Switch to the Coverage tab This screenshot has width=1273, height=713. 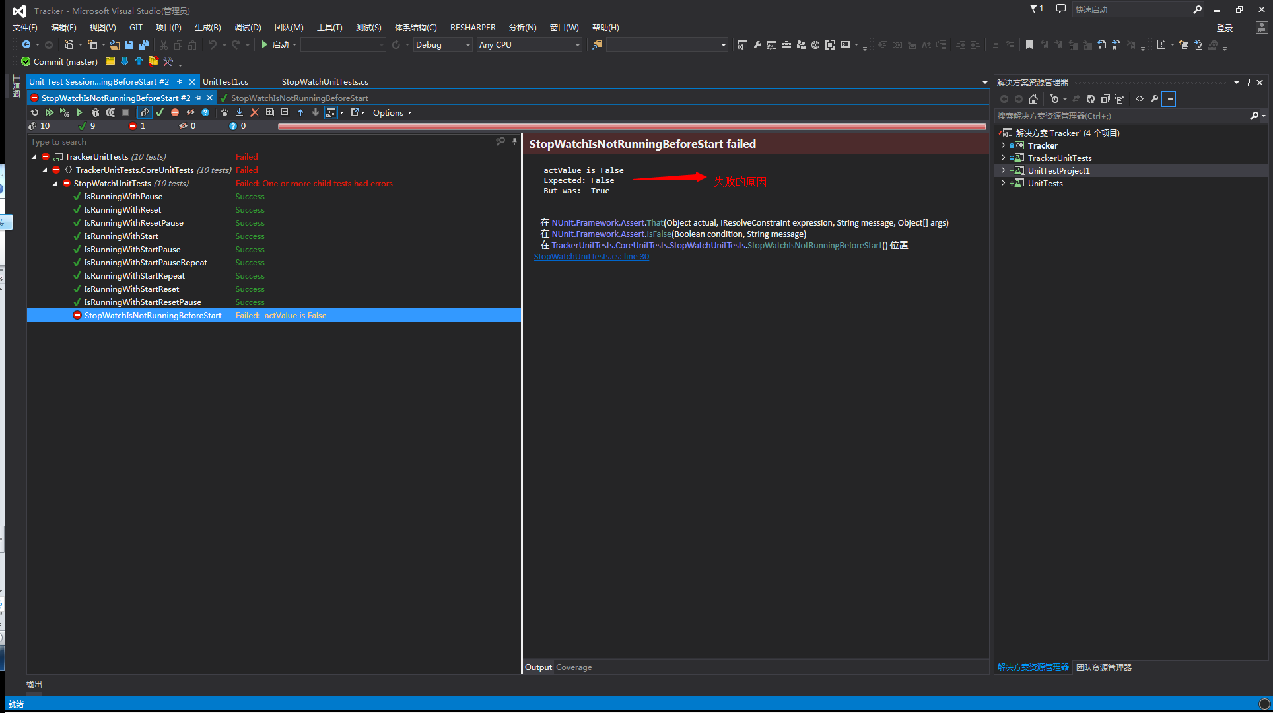coord(574,667)
